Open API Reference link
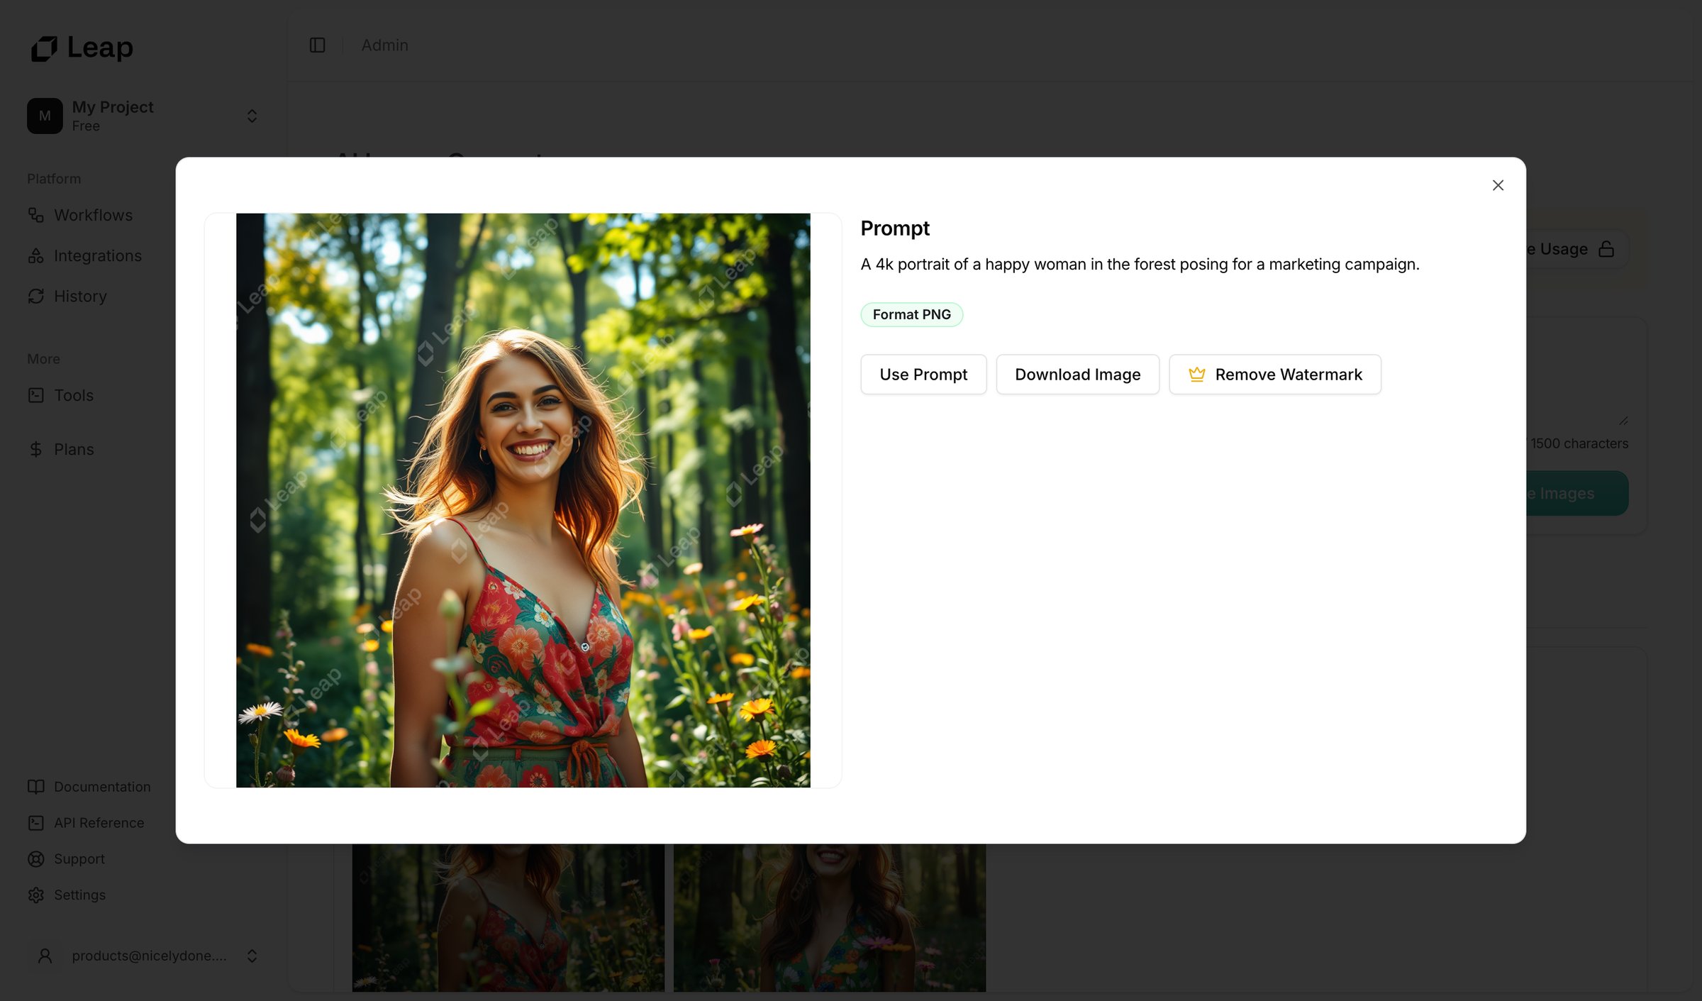The width and height of the screenshot is (1702, 1001). [99, 823]
